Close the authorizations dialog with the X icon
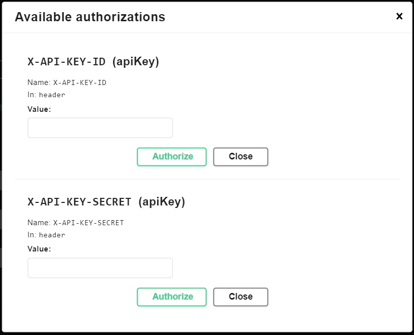The height and width of the screenshot is (335, 414). 399,16
